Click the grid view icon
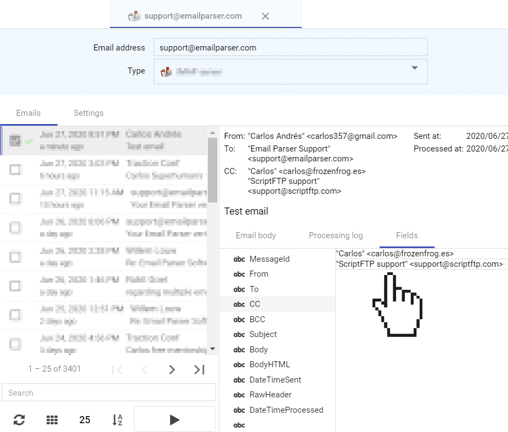 (52, 420)
